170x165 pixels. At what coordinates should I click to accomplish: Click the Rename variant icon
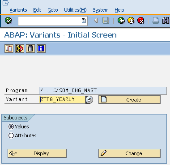tap(20, 48)
